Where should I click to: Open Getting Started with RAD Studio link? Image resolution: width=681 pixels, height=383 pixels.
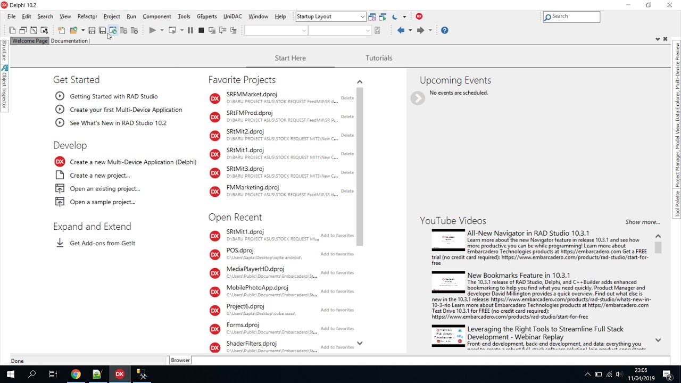coord(114,96)
